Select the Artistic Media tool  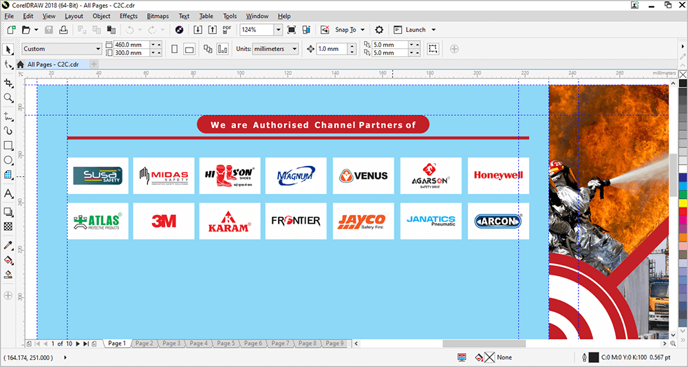(x=8, y=131)
